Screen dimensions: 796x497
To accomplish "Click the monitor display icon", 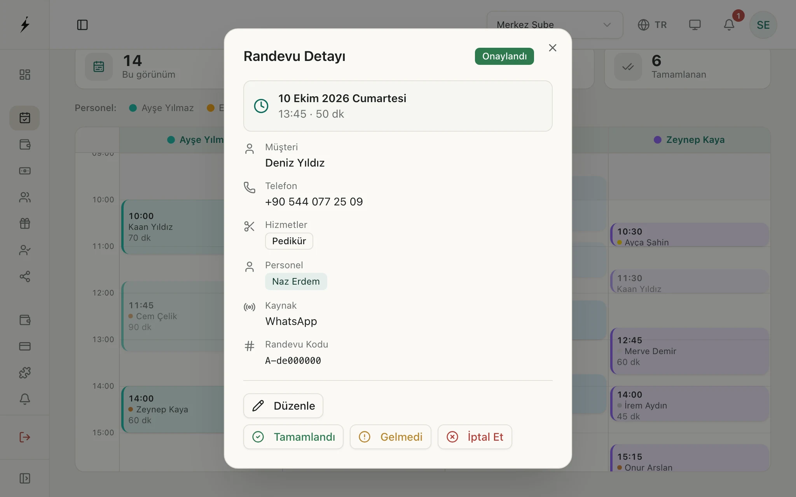I will [x=695, y=25].
